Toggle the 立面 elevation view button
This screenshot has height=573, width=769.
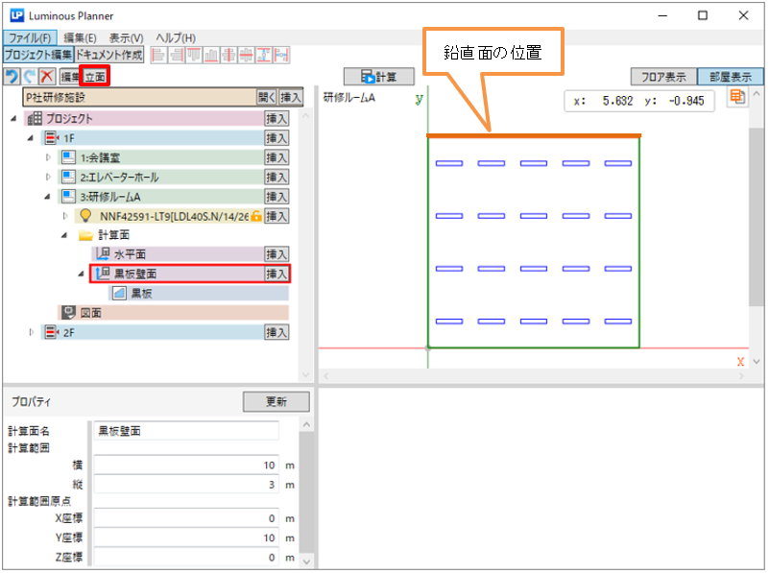[95, 76]
